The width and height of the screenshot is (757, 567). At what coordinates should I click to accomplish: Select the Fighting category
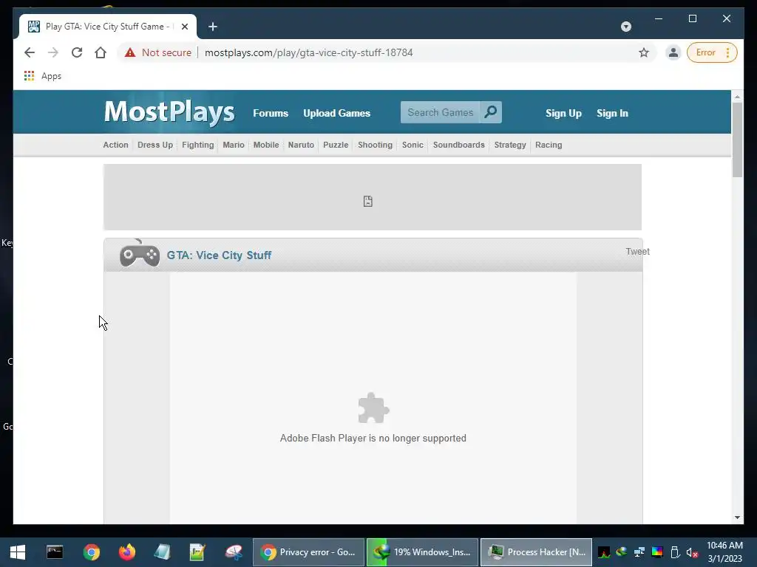198,145
